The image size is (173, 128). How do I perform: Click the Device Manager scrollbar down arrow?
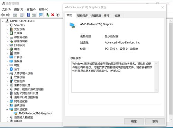(171, 120)
